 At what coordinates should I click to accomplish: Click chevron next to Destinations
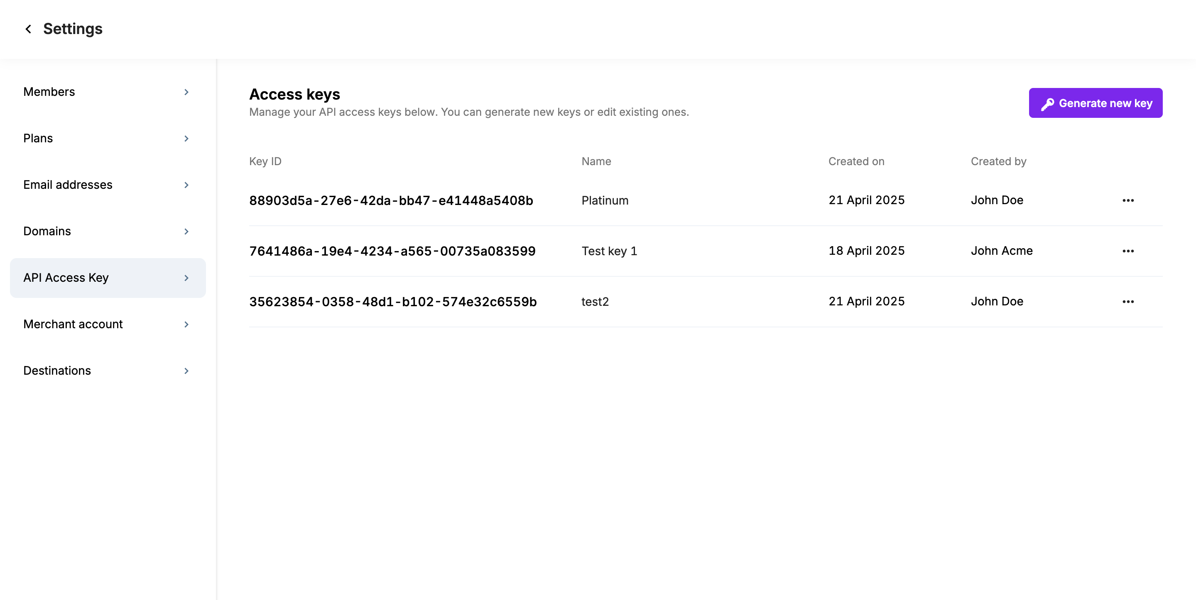click(x=186, y=371)
